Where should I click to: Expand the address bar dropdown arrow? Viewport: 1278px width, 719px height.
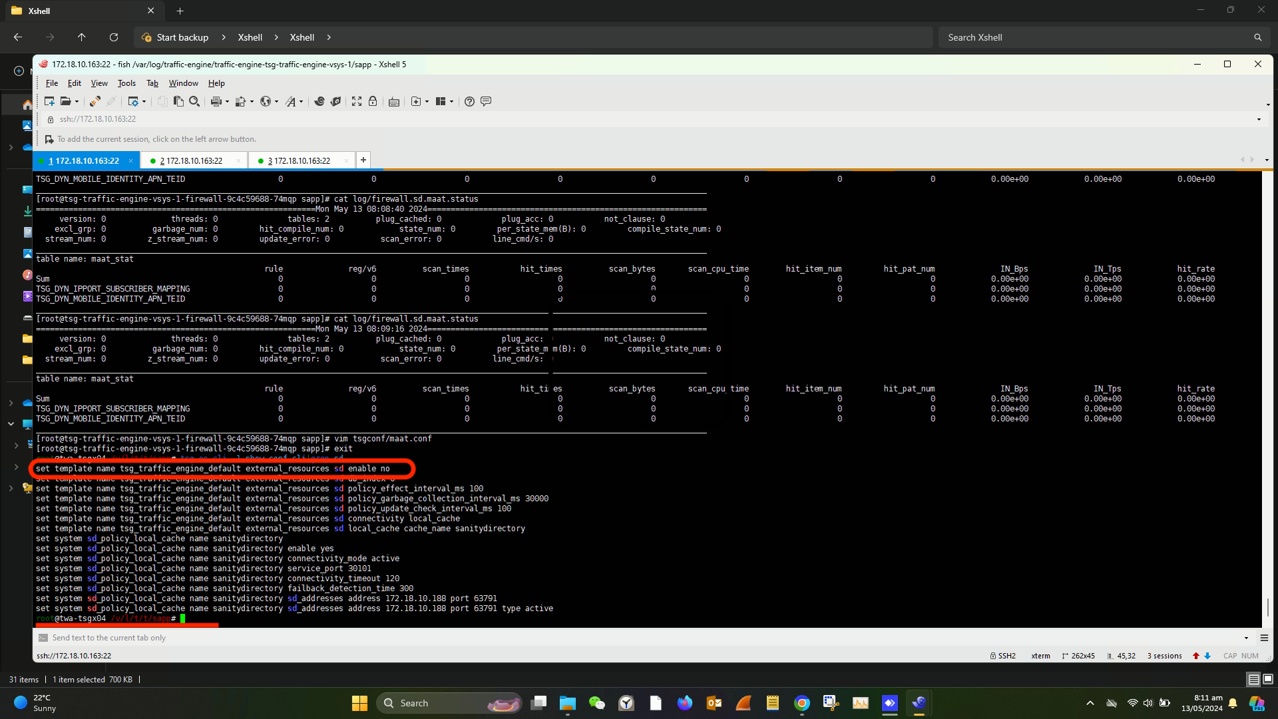[x=1258, y=120]
